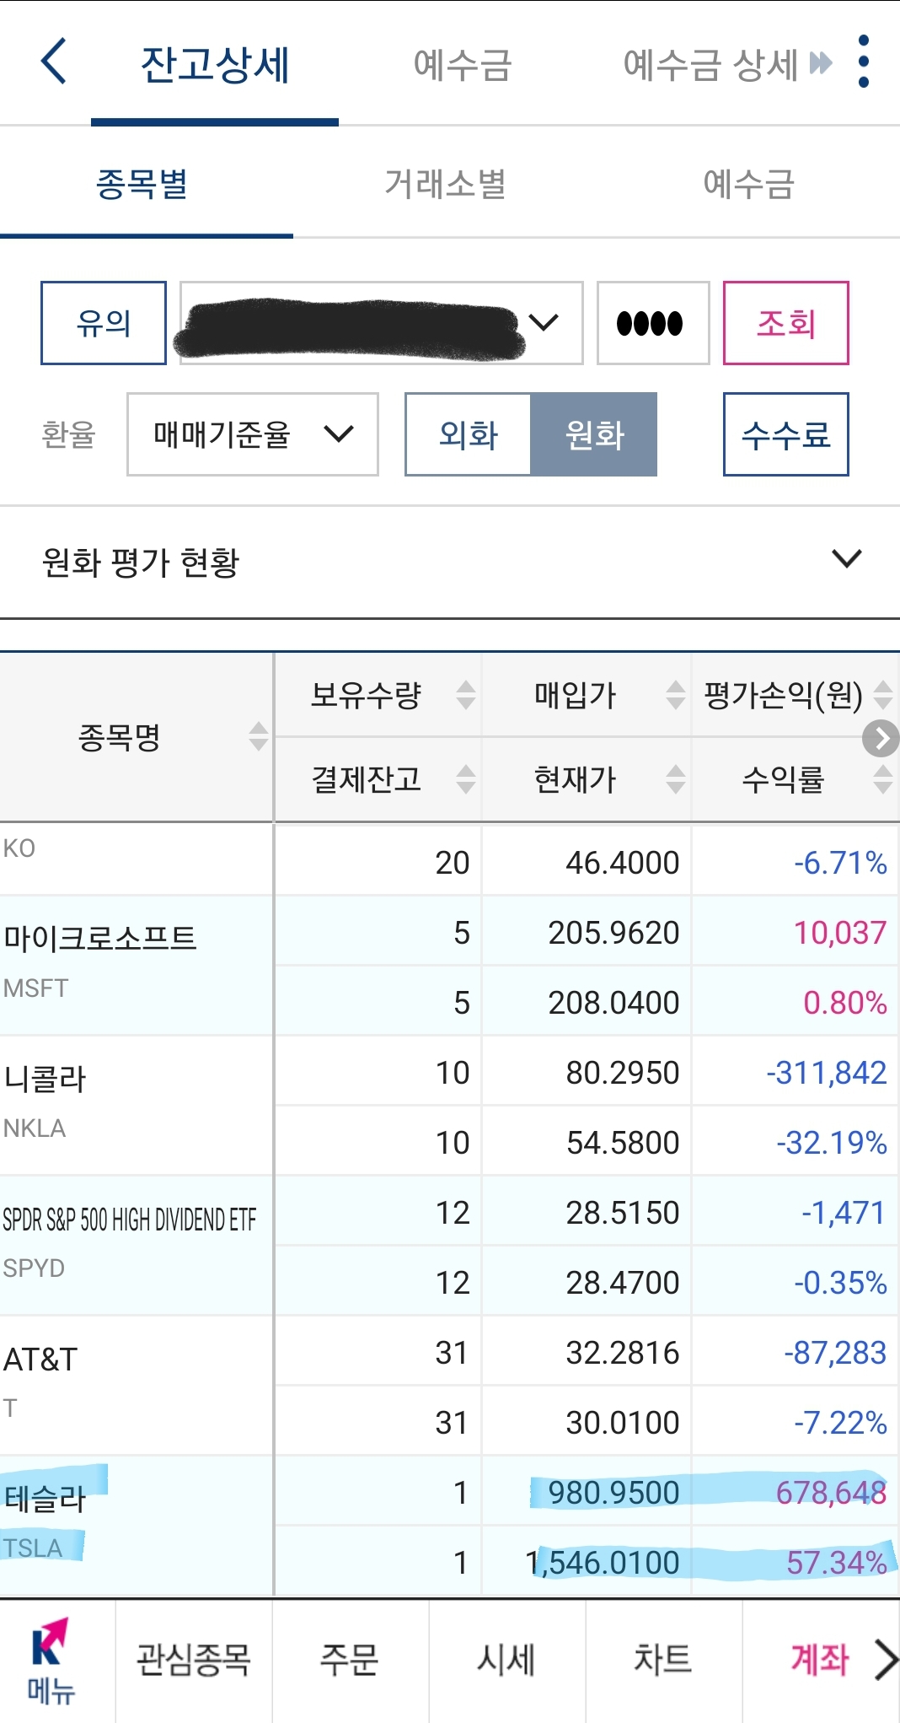The image size is (900, 1723).
Task: Sort by 결제잔고 column arrows
Action: click(466, 778)
